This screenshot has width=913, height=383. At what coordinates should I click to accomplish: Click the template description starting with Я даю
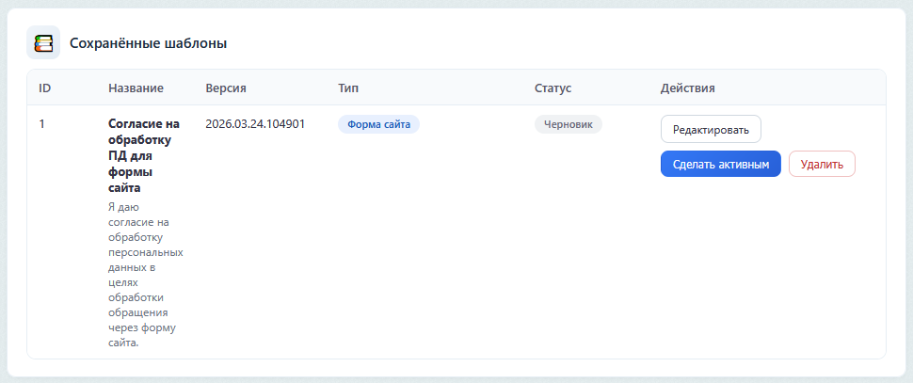144,274
